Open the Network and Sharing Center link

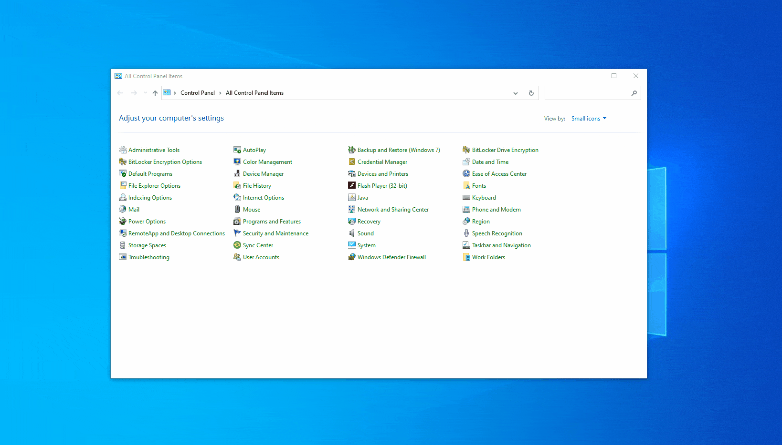[x=393, y=210]
